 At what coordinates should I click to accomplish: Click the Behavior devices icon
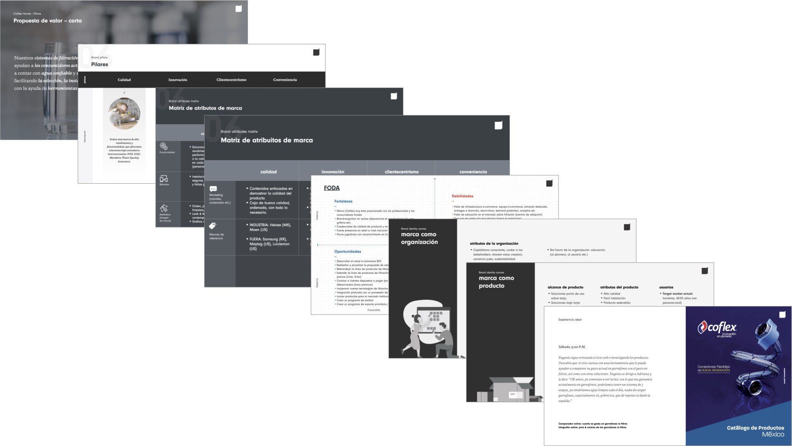point(164,178)
